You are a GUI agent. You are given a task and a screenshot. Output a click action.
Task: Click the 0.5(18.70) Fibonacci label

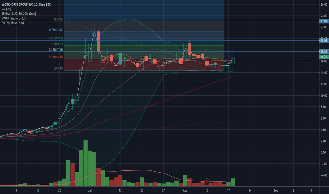(x=57, y=44)
